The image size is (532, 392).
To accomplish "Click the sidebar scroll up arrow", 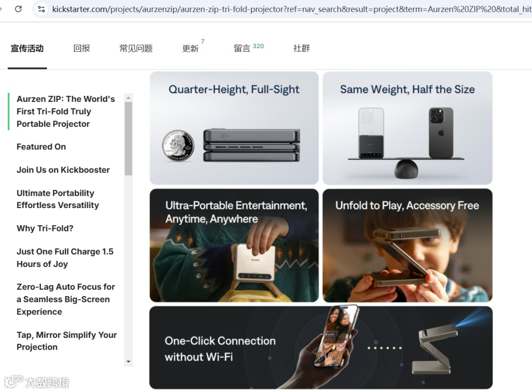I will [x=128, y=98].
